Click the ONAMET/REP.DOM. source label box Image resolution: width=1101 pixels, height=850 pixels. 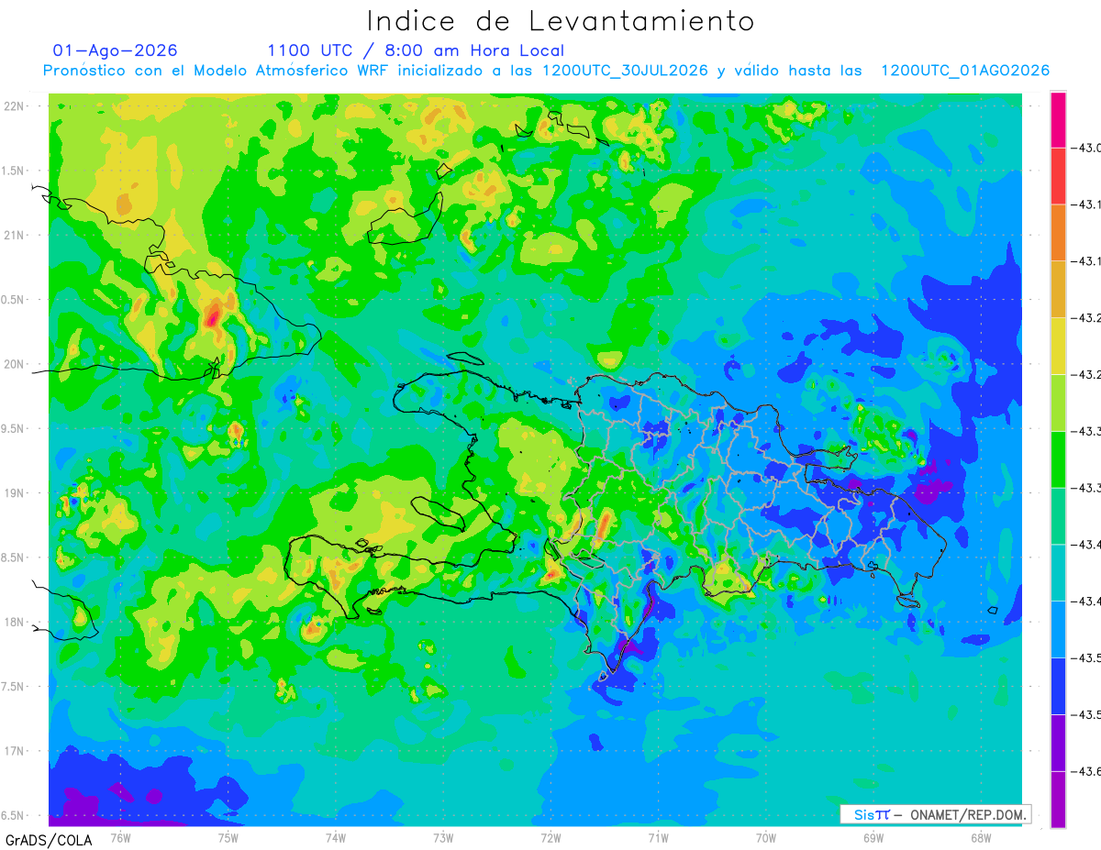coord(935,814)
